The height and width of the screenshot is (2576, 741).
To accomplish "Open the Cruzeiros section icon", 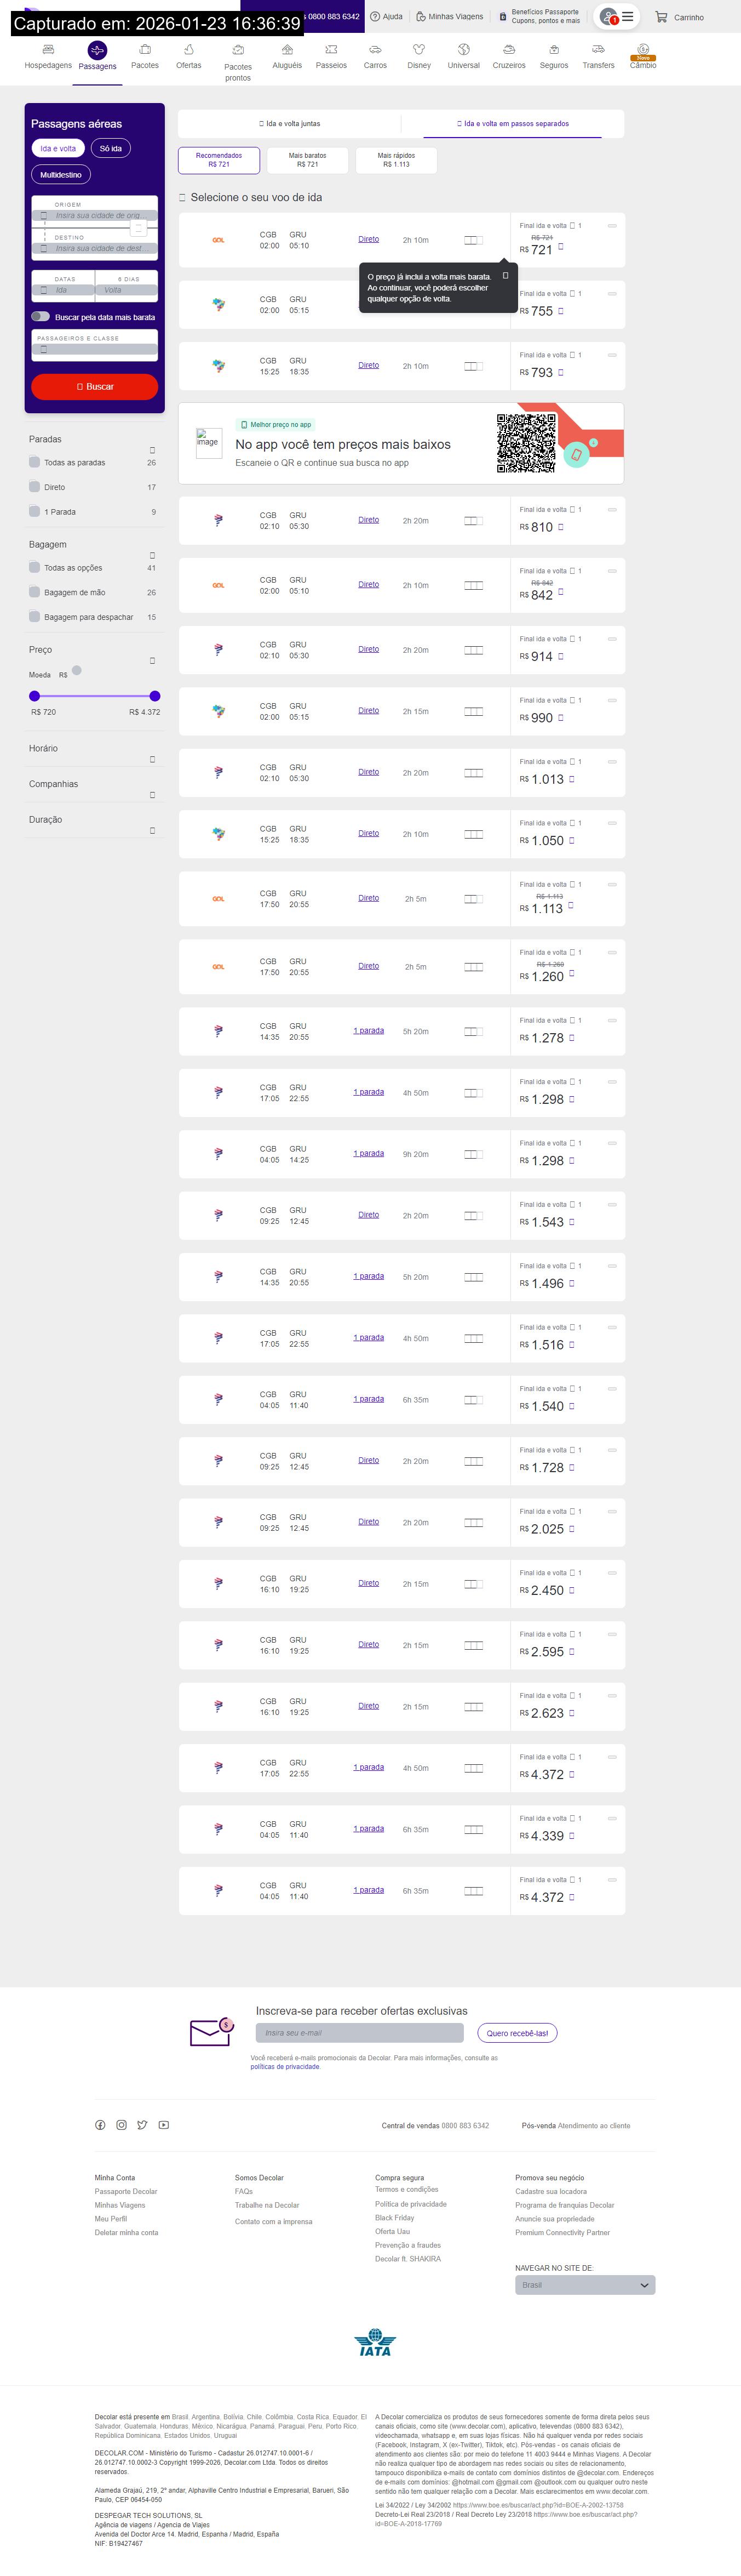I will pos(508,50).
